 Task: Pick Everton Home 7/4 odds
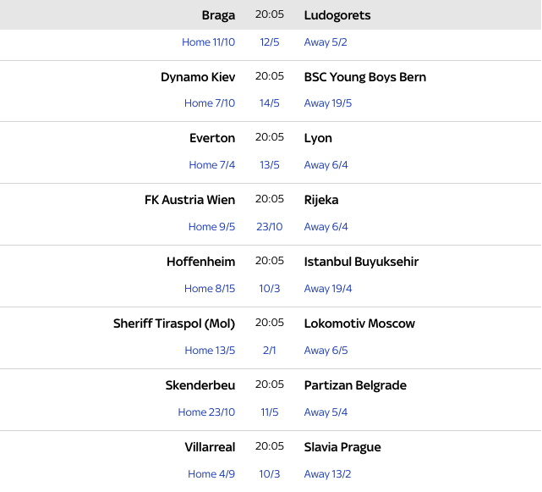pyautogui.click(x=211, y=165)
